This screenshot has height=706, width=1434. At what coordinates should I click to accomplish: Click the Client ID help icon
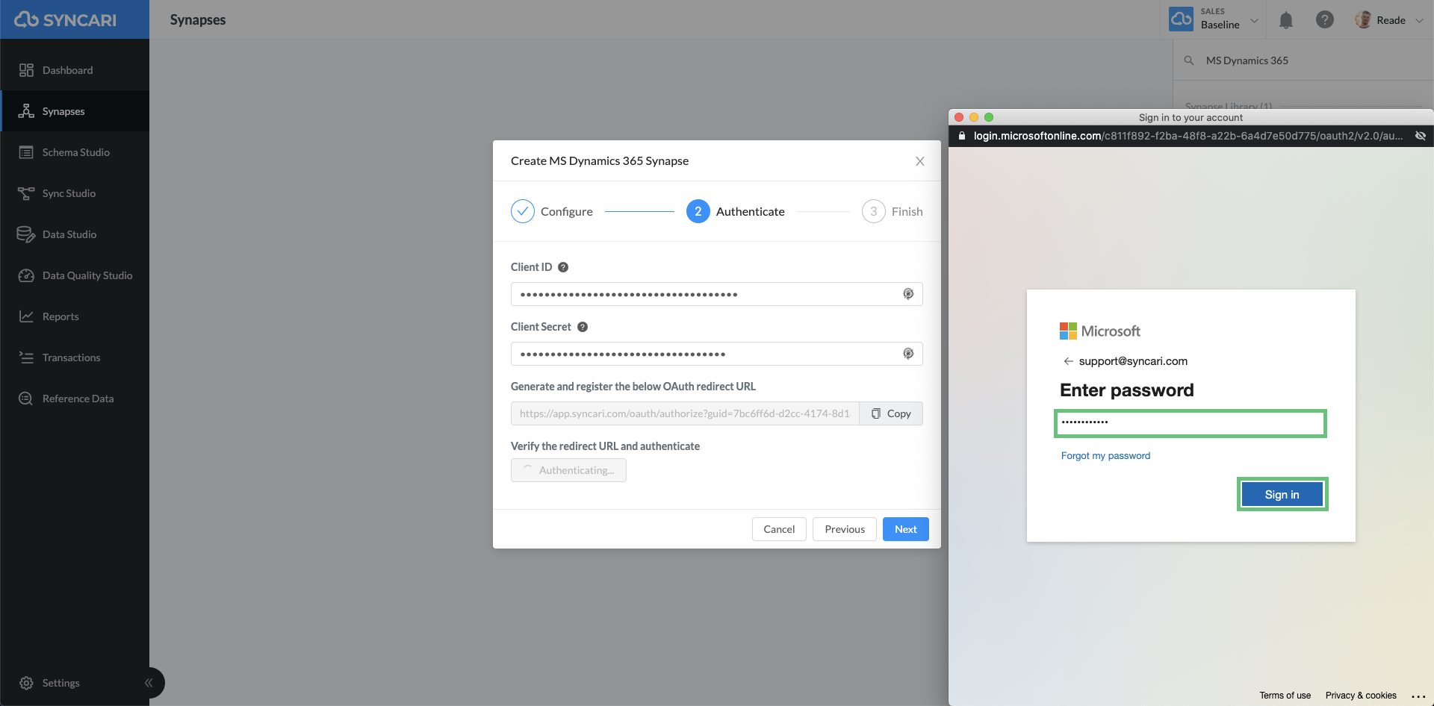click(563, 267)
